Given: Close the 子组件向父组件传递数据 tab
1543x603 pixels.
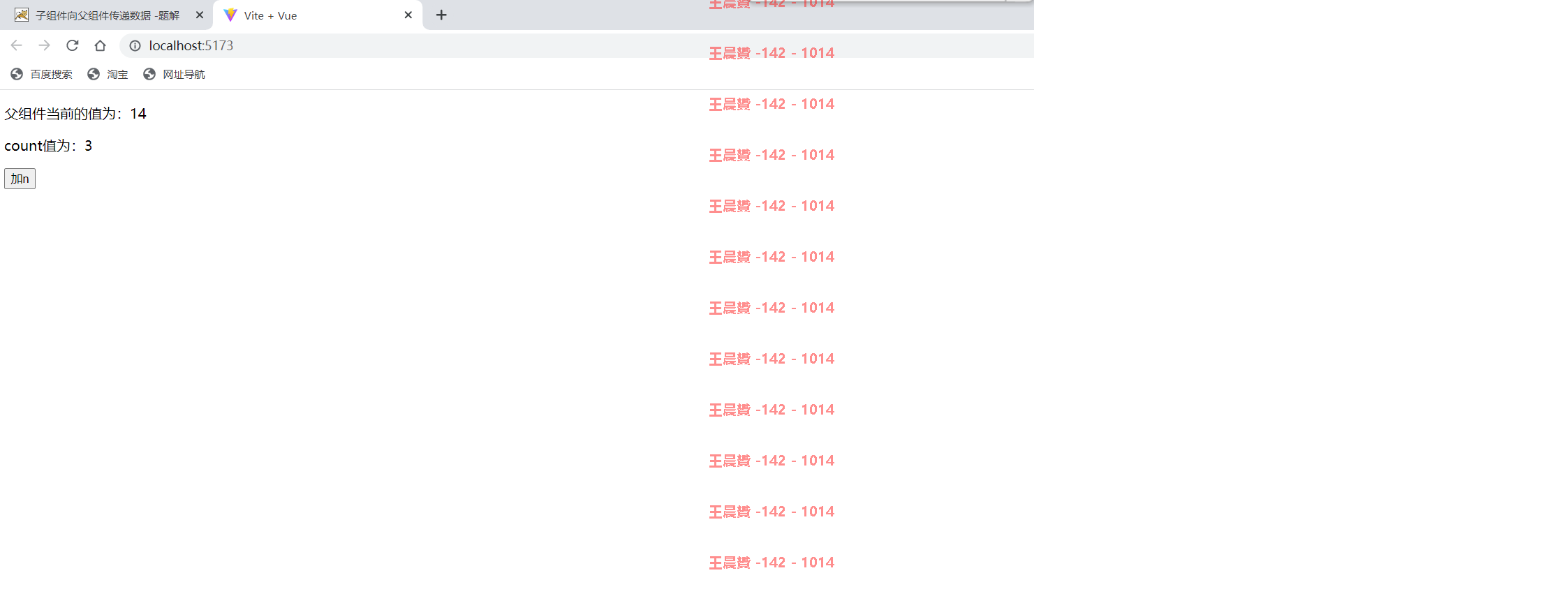Looking at the screenshot, I should coord(200,15).
